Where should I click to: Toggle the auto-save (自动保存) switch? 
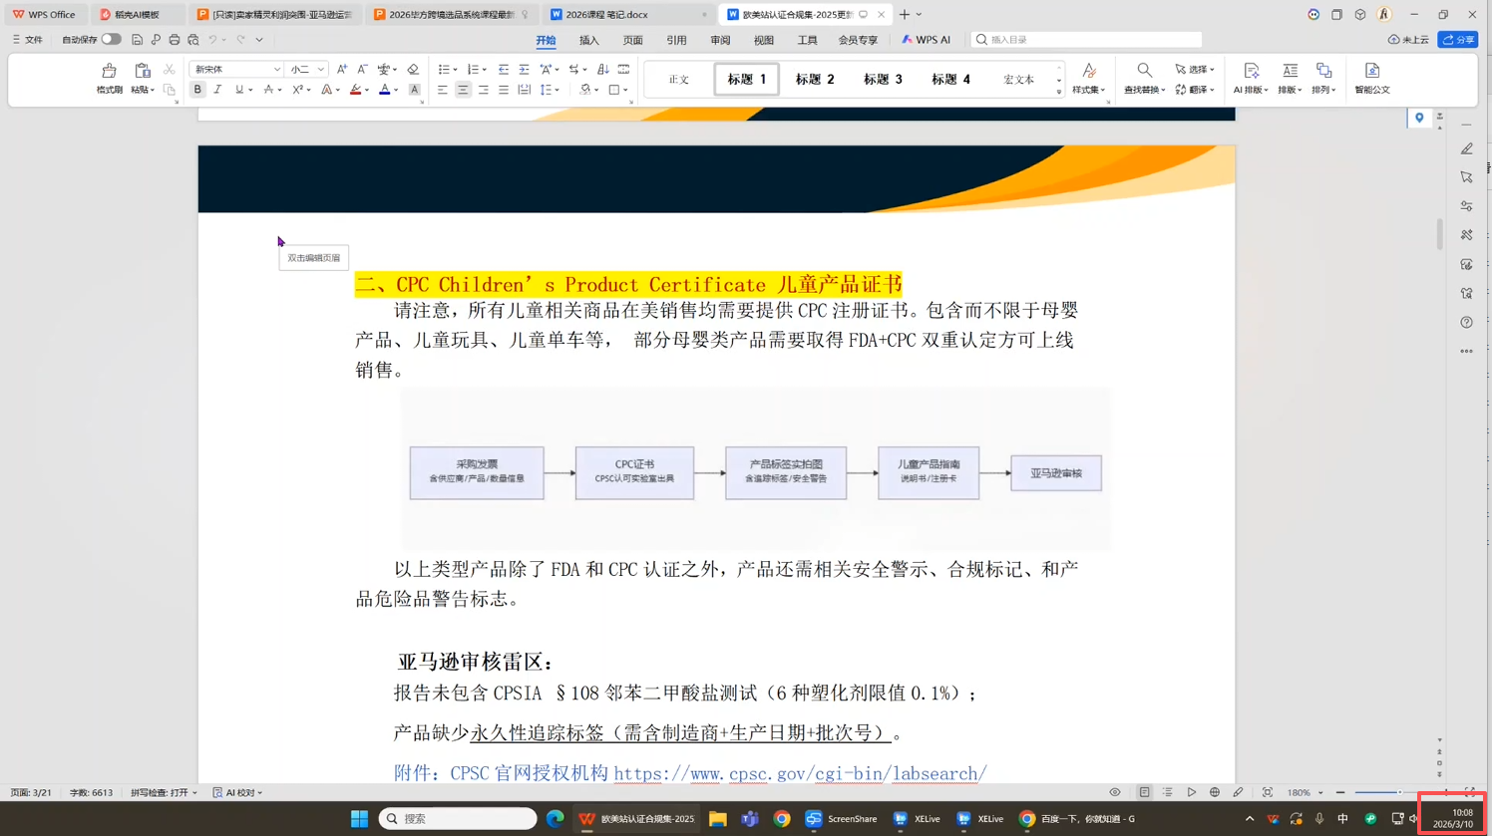click(111, 40)
